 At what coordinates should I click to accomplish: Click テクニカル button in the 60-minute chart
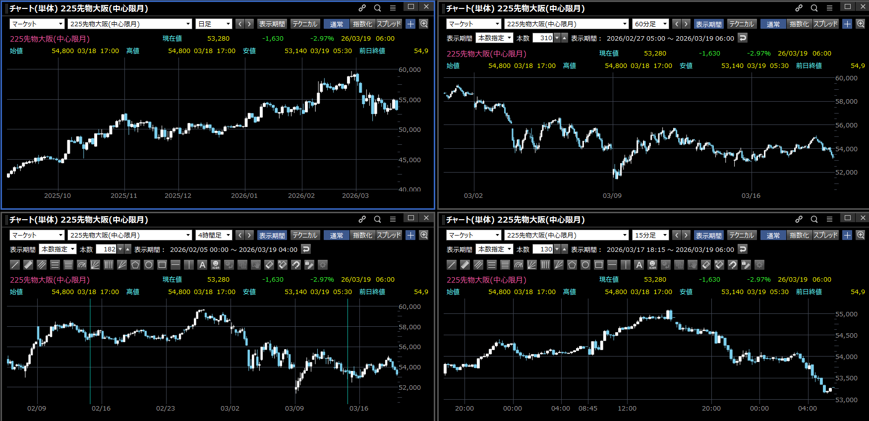pyautogui.click(x=742, y=24)
